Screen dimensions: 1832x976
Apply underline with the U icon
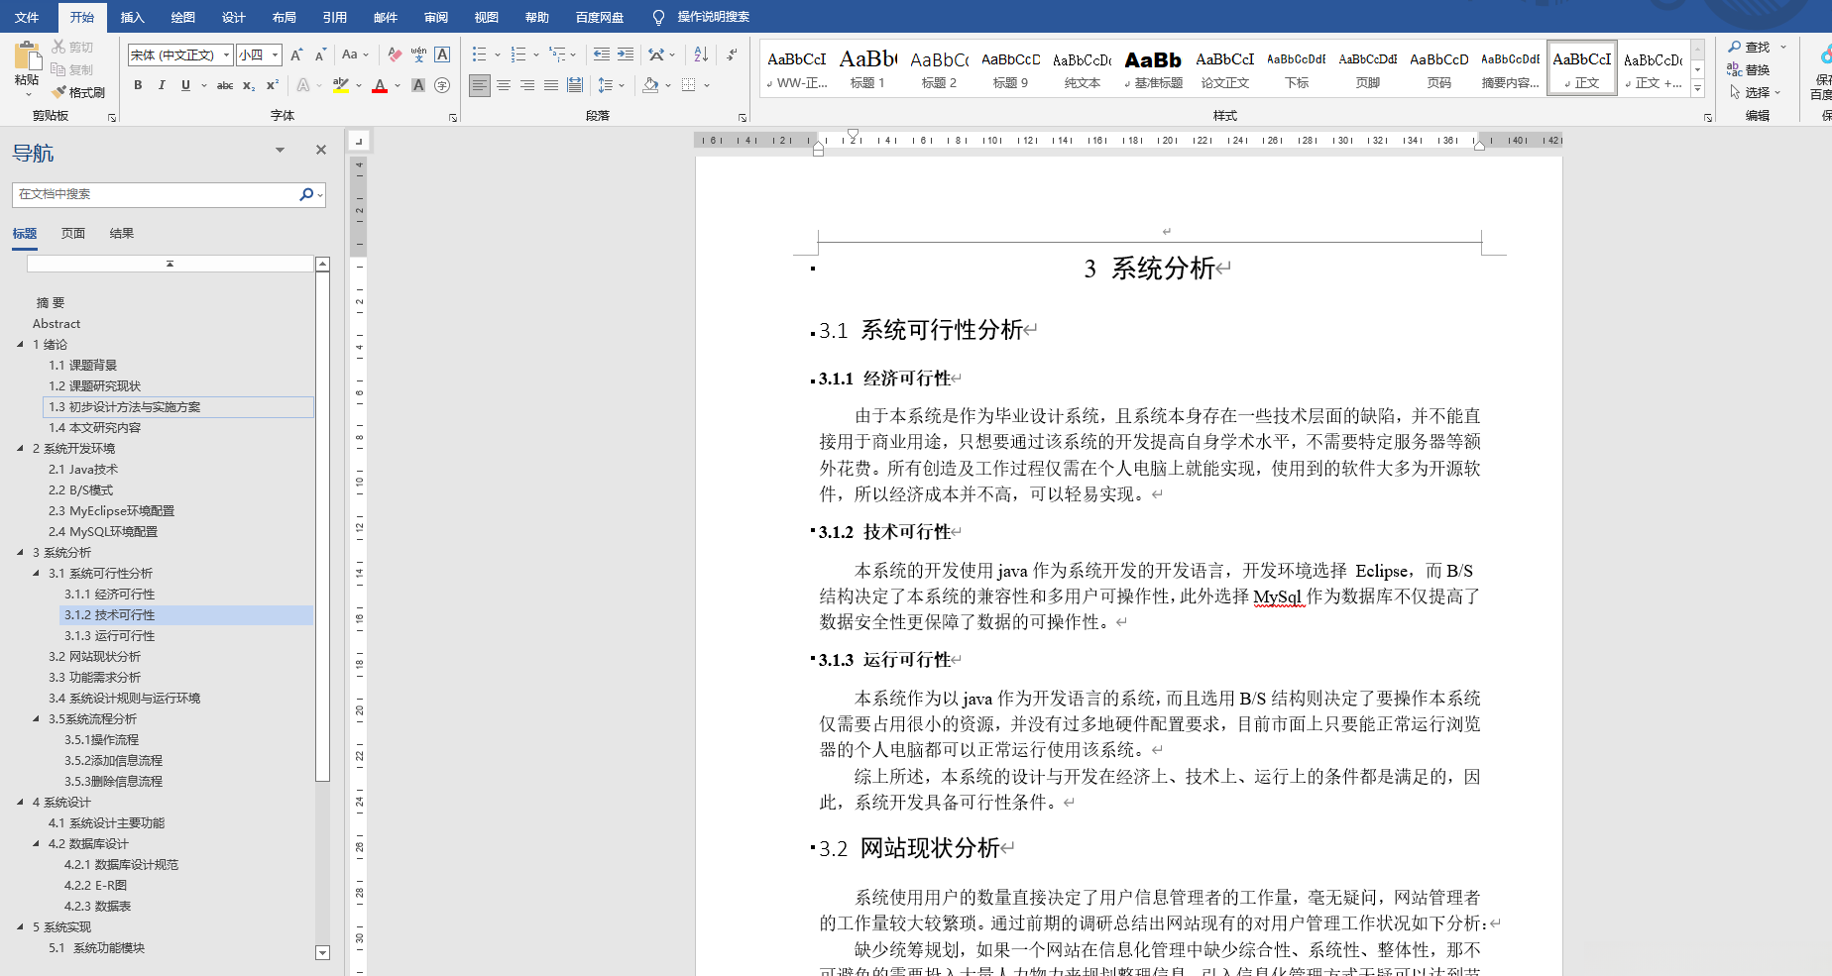186,85
